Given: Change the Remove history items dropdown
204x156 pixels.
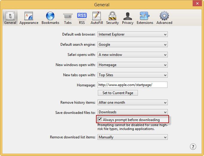Looking at the screenshot, I should click(133, 103).
